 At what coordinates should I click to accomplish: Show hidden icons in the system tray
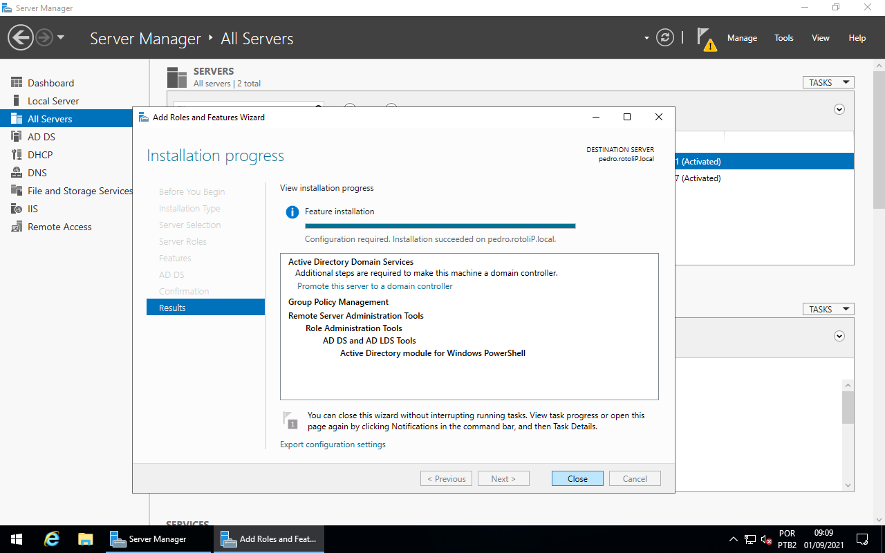[733, 538]
